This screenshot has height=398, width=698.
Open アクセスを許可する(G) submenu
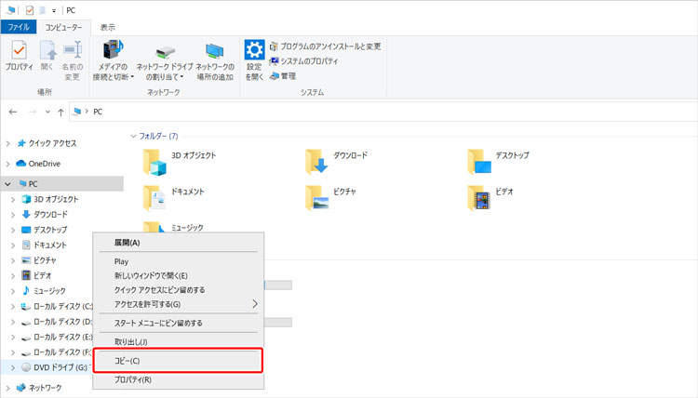[x=178, y=304]
